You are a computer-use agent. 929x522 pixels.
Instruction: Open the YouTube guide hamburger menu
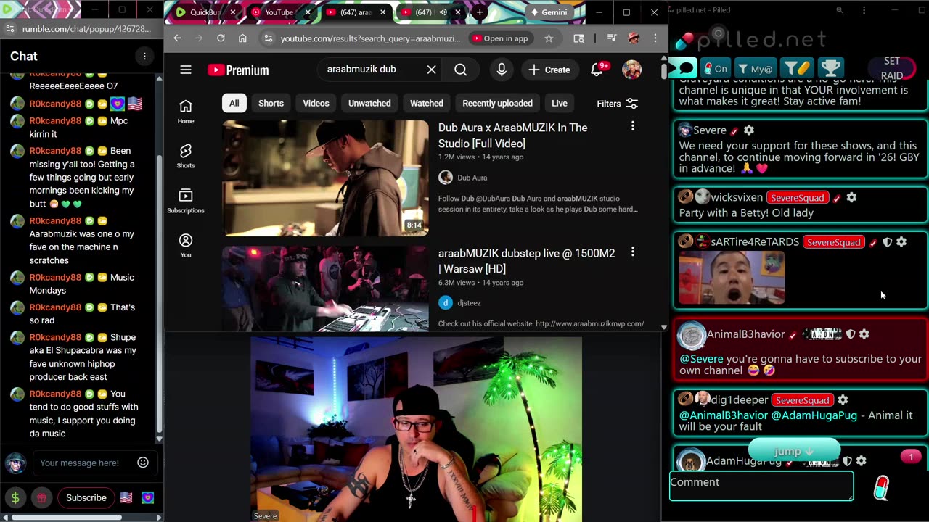(186, 70)
